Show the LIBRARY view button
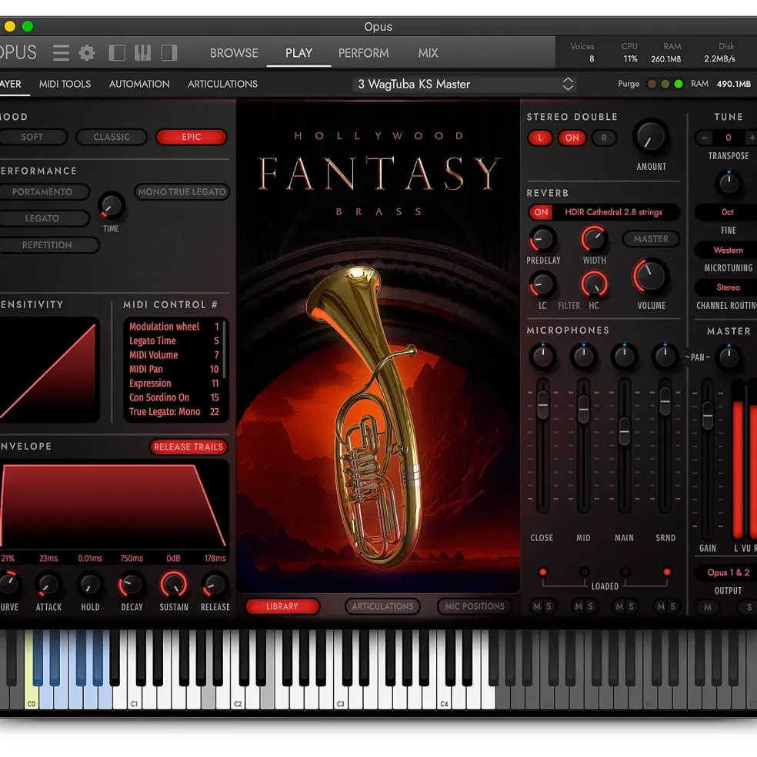757x757 pixels. pyautogui.click(x=282, y=606)
